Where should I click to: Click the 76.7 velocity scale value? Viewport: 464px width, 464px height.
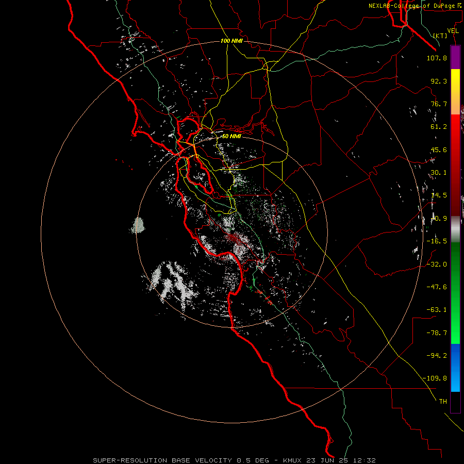[x=439, y=104]
